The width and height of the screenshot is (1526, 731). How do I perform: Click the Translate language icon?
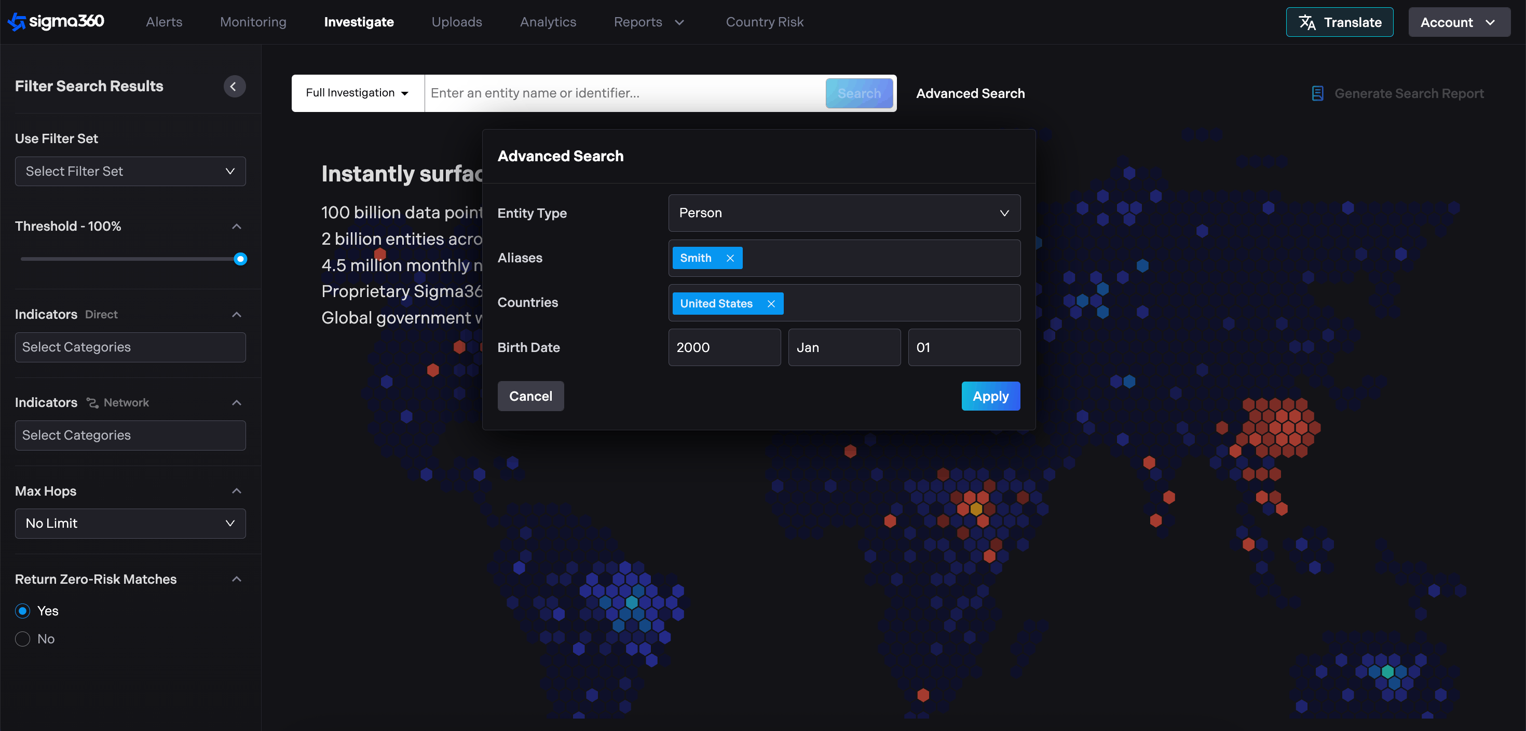1307,22
